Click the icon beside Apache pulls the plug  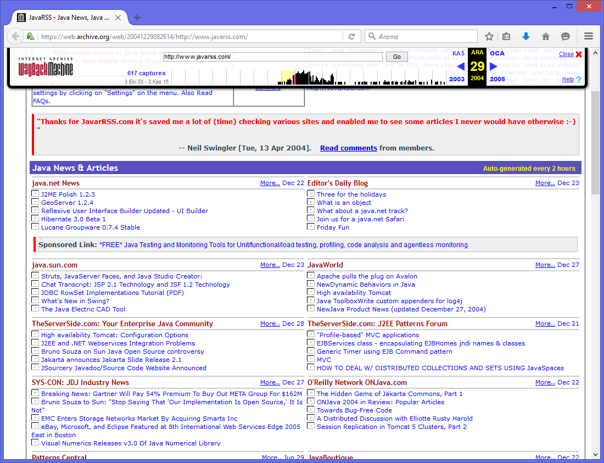tap(310, 275)
